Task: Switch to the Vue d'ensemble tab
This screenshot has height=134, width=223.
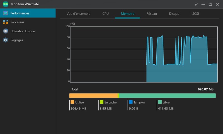Action: tap(78, 14)
